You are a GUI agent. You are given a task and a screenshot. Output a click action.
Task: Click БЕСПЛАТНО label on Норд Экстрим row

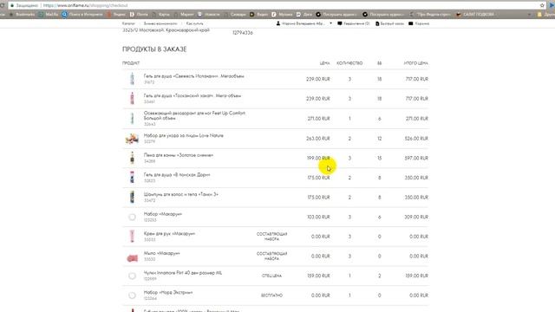(x=271, y=296)
